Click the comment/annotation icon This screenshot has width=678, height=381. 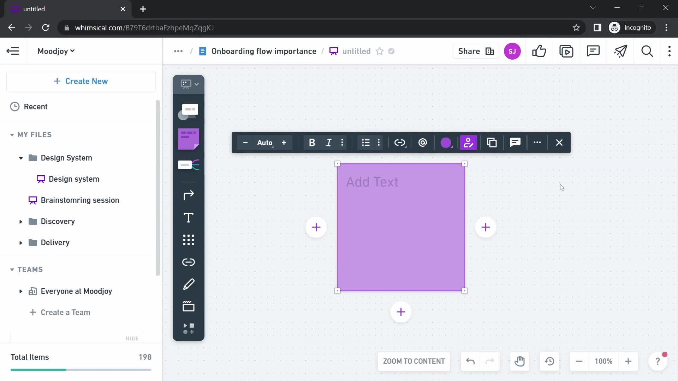pos(515,143)
